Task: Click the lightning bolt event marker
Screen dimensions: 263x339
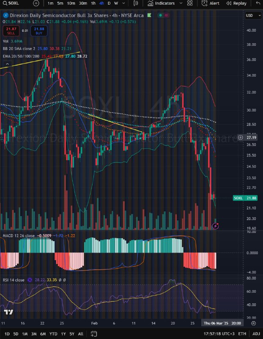Action: tap(215, 226)
